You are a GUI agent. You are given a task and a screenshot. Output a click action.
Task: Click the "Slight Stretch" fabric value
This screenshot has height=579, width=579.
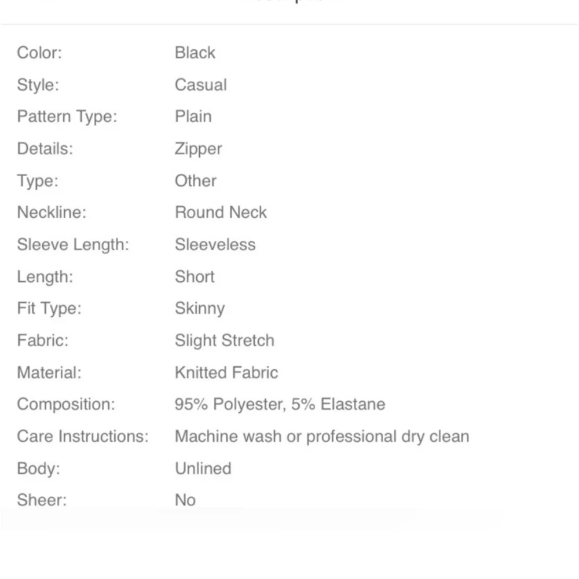point(224,340)
